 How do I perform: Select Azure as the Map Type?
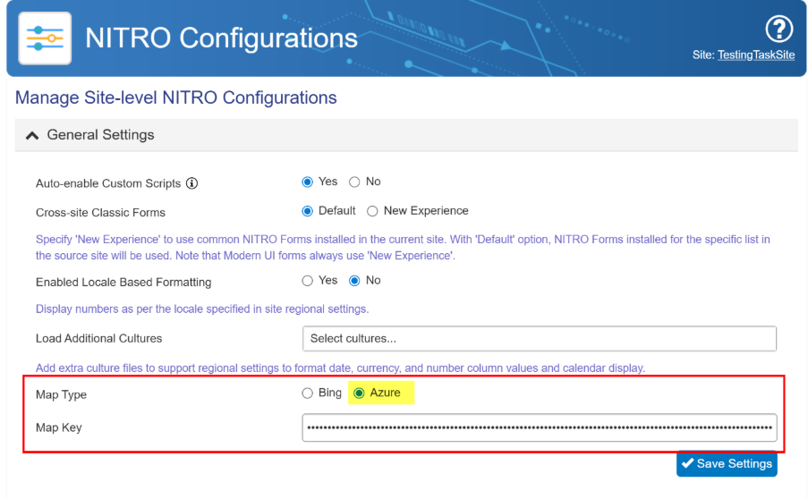[x=360, y=393]
